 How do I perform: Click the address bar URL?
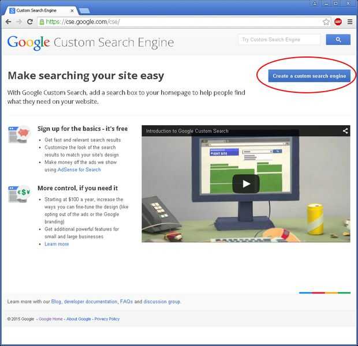coord(83,22)
